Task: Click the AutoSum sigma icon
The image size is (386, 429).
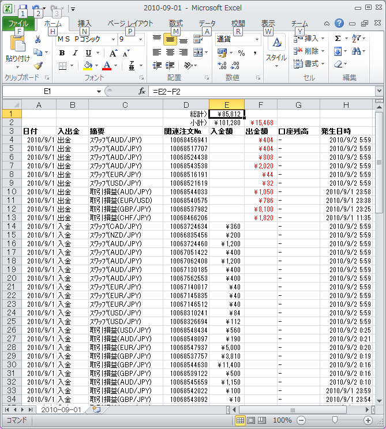Action: 338,39
